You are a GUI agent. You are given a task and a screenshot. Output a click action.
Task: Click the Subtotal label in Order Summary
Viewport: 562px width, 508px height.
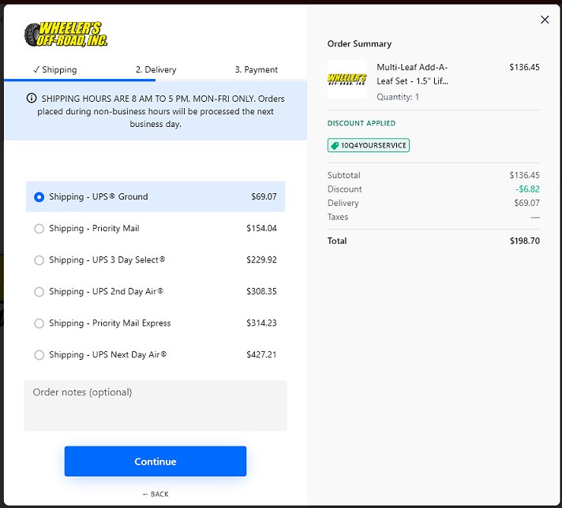[343, 175]
